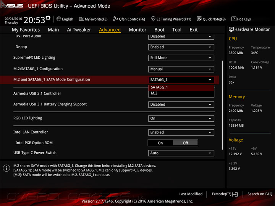Select SupremeFX LED Lighting label
This screenshot has width=275, height=206.
click(x=34, y=58)
